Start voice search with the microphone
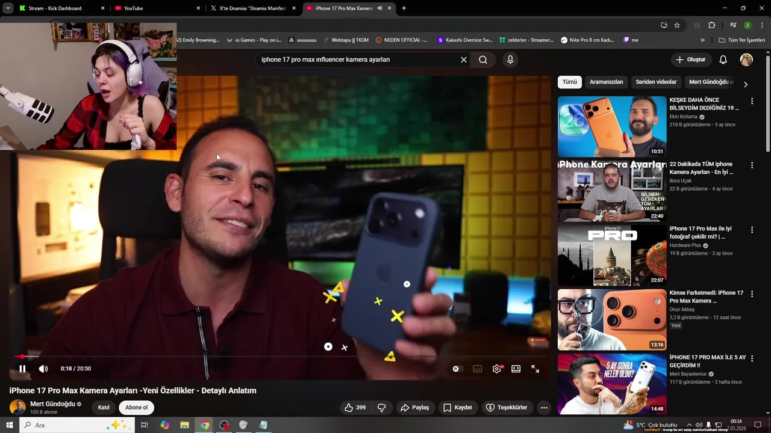The height and width of the screenshot is (433, 771). point(510,60)
